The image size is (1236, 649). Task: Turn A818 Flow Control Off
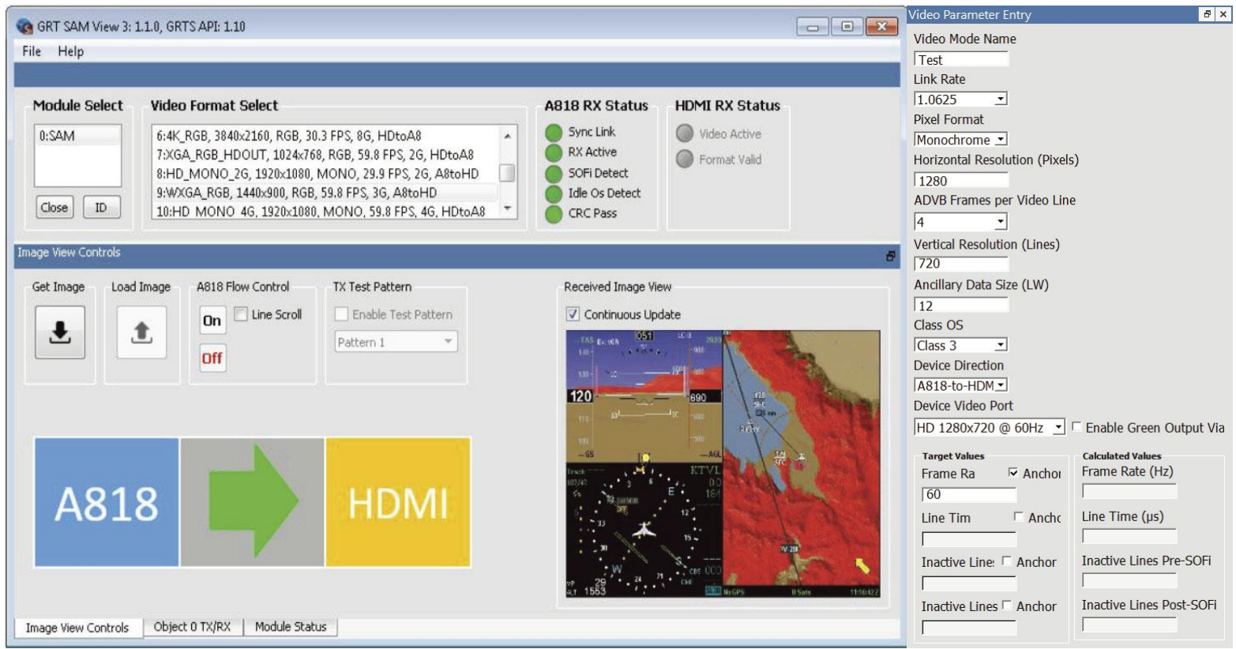212,358
